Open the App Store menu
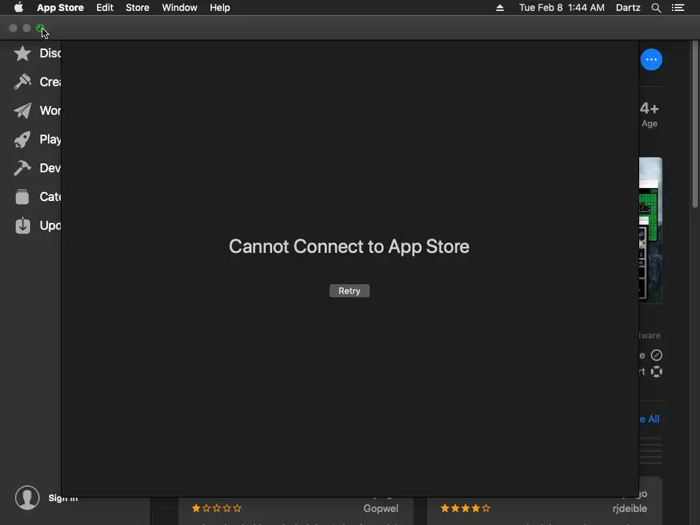Image resolution: width=700 pixels, height=525 pixels. click(60, 8)
